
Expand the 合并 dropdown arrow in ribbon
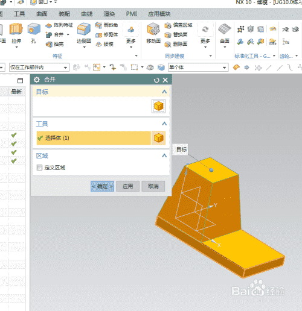pos(68,34)
